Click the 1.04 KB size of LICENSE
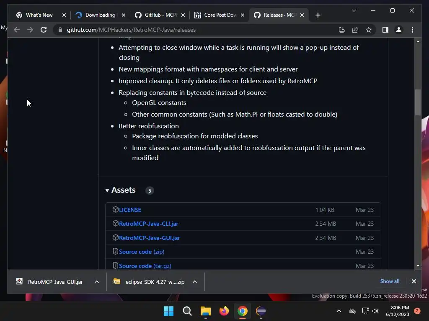The image size is (429, 321). [325, 210]
